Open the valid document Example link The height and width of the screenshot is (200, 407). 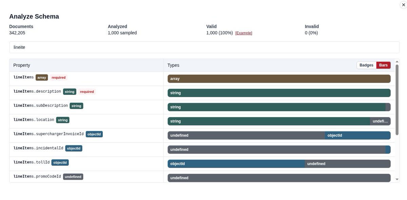(x=244, y=33)
